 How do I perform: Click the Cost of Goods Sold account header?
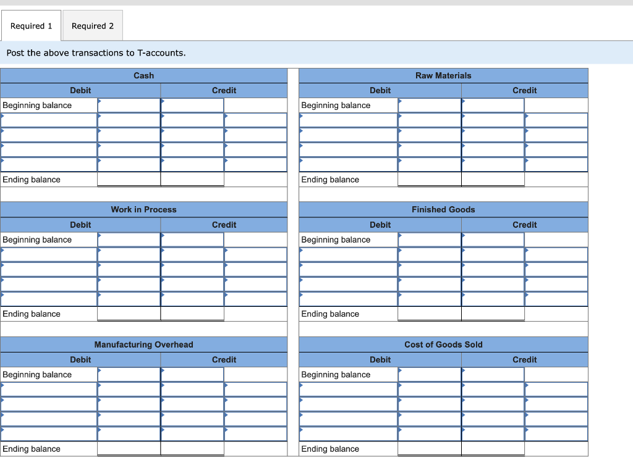pos(443,344)
